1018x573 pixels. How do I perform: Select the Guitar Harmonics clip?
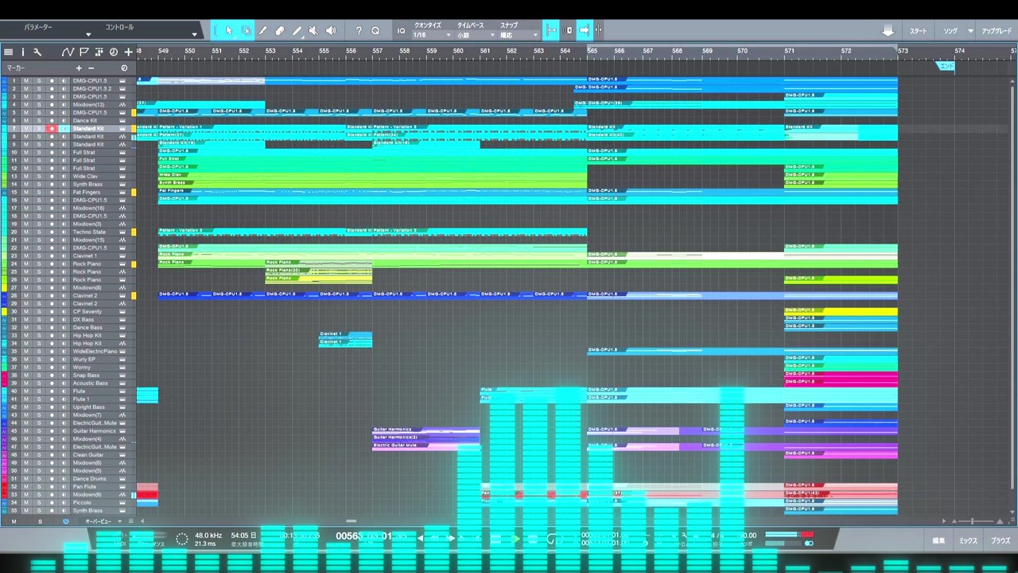pyautogui.click(x=426, y=430)
